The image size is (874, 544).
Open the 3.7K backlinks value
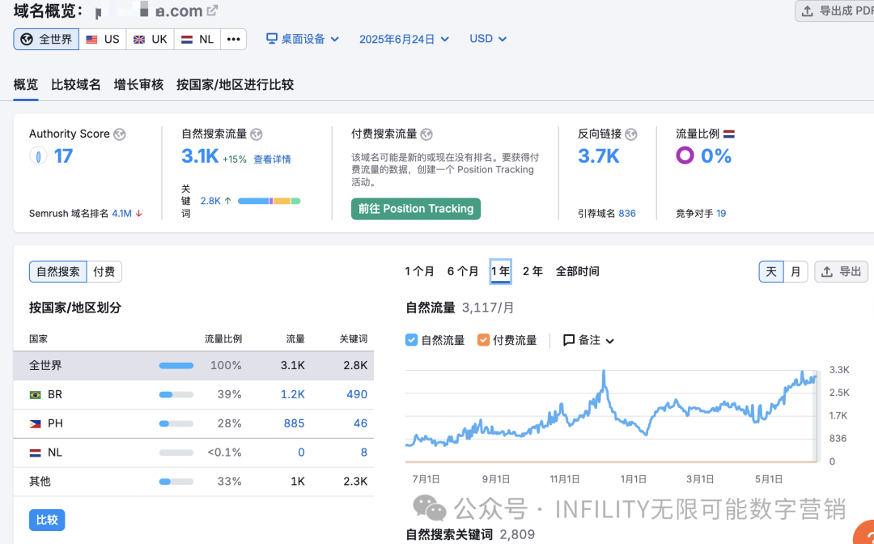(x=599, y=156)
